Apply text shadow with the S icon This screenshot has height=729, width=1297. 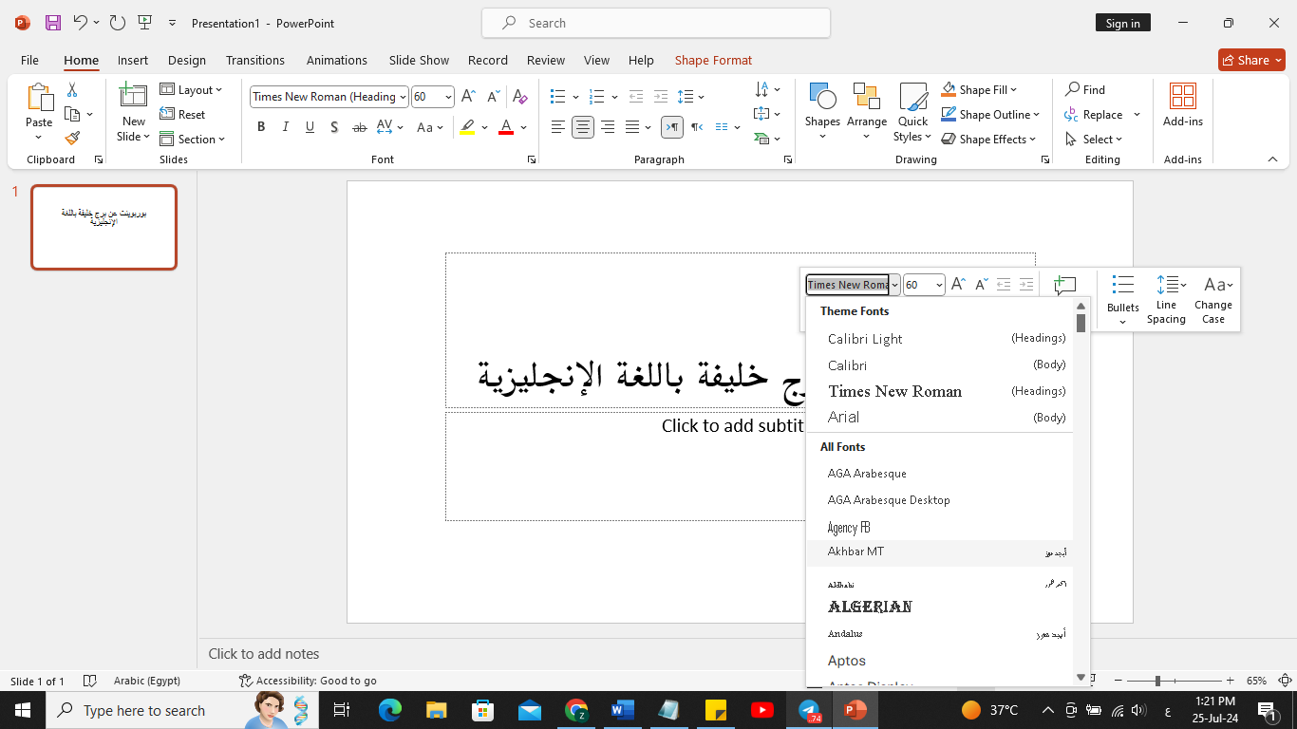click(x=334, y=127)
